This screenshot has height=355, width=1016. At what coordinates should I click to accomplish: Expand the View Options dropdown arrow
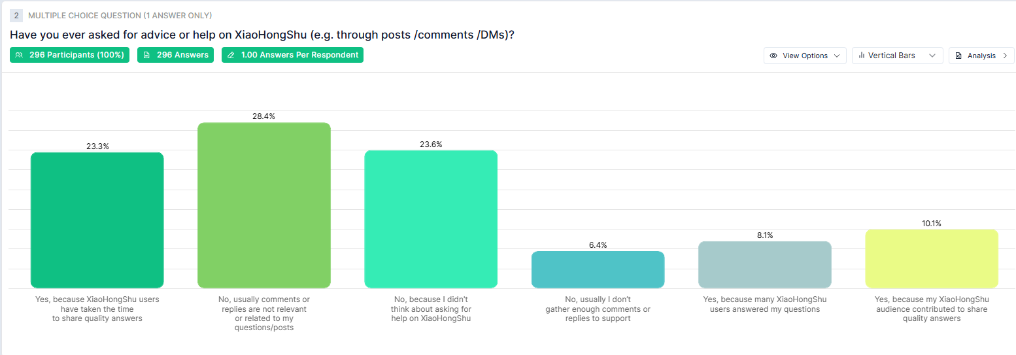(x=837, y=56)
